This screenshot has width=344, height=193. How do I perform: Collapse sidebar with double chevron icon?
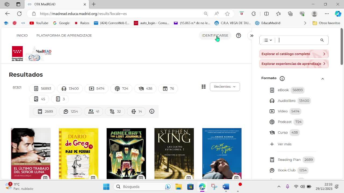[x=252, y=35]
